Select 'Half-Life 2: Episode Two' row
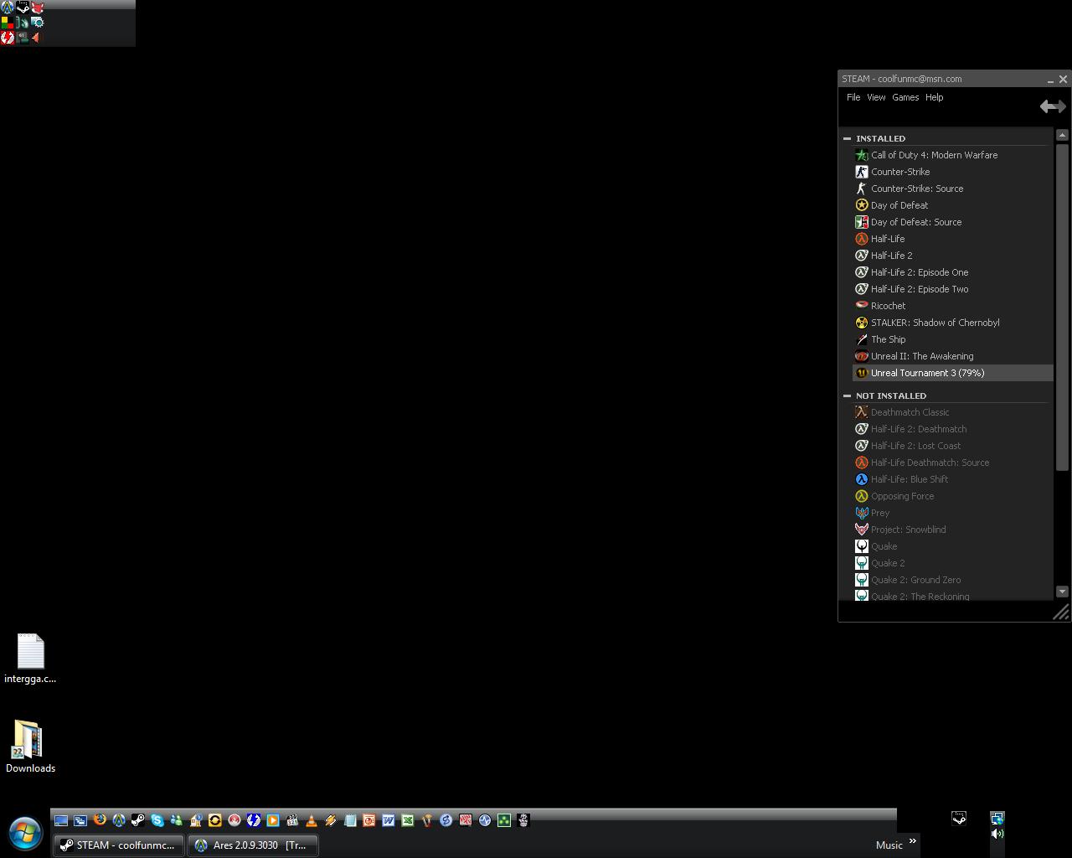1072x858 pixels. (x=953, y=289)
